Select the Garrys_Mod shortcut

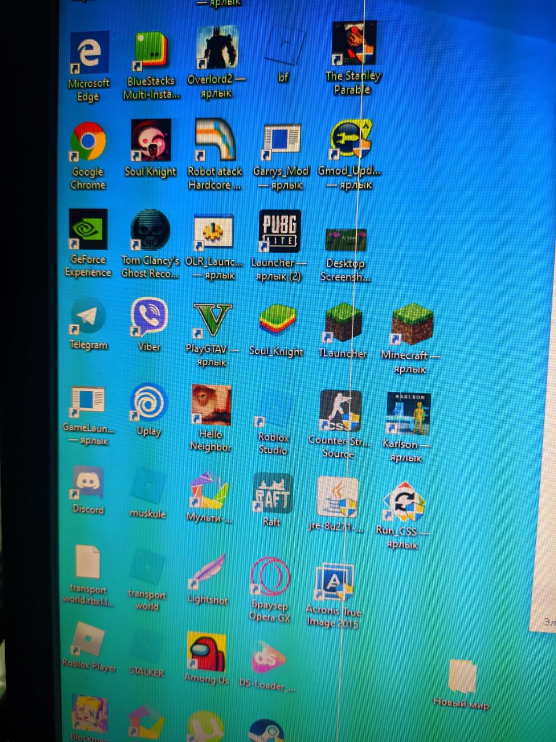click(x=281, y=143)
